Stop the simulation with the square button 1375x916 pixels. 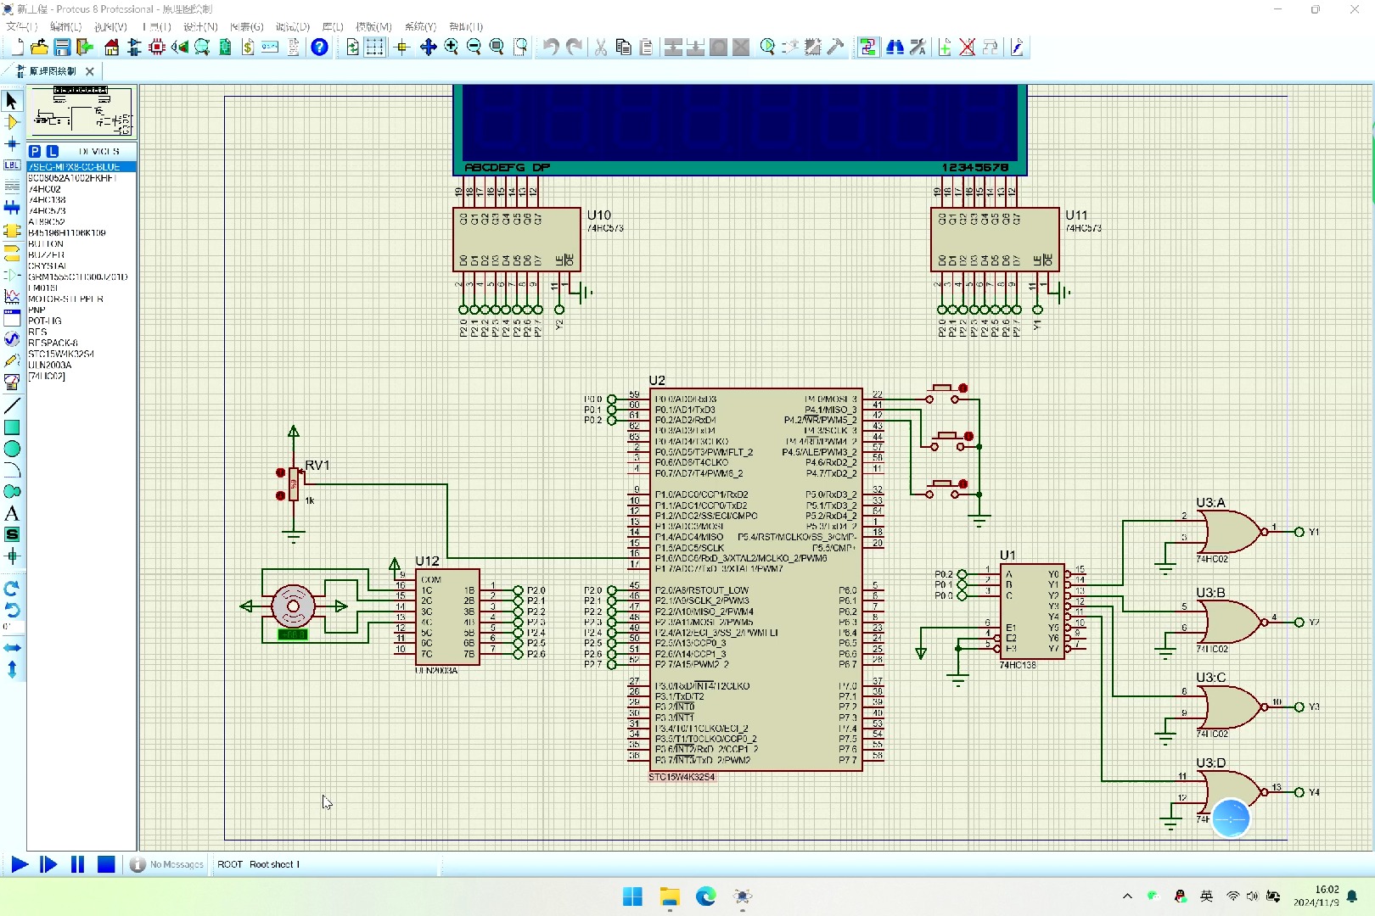point(106,864)
